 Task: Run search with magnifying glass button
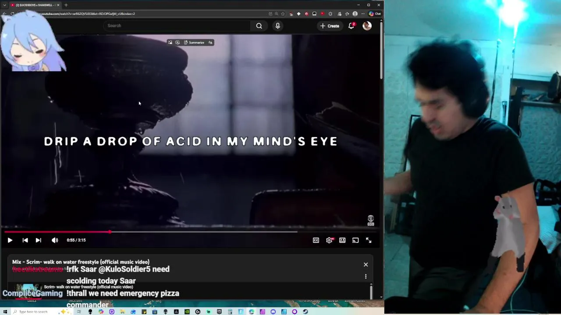click(259, 26)
